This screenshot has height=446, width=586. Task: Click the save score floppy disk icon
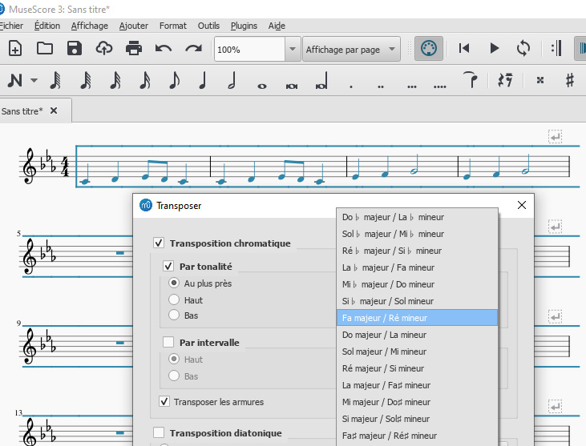[x=75, y=48]
